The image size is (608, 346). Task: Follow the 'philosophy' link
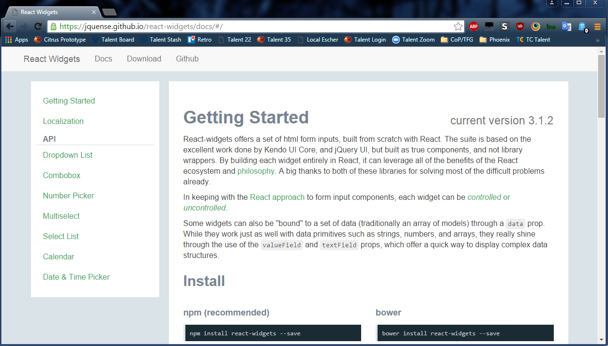coord(256,171)
